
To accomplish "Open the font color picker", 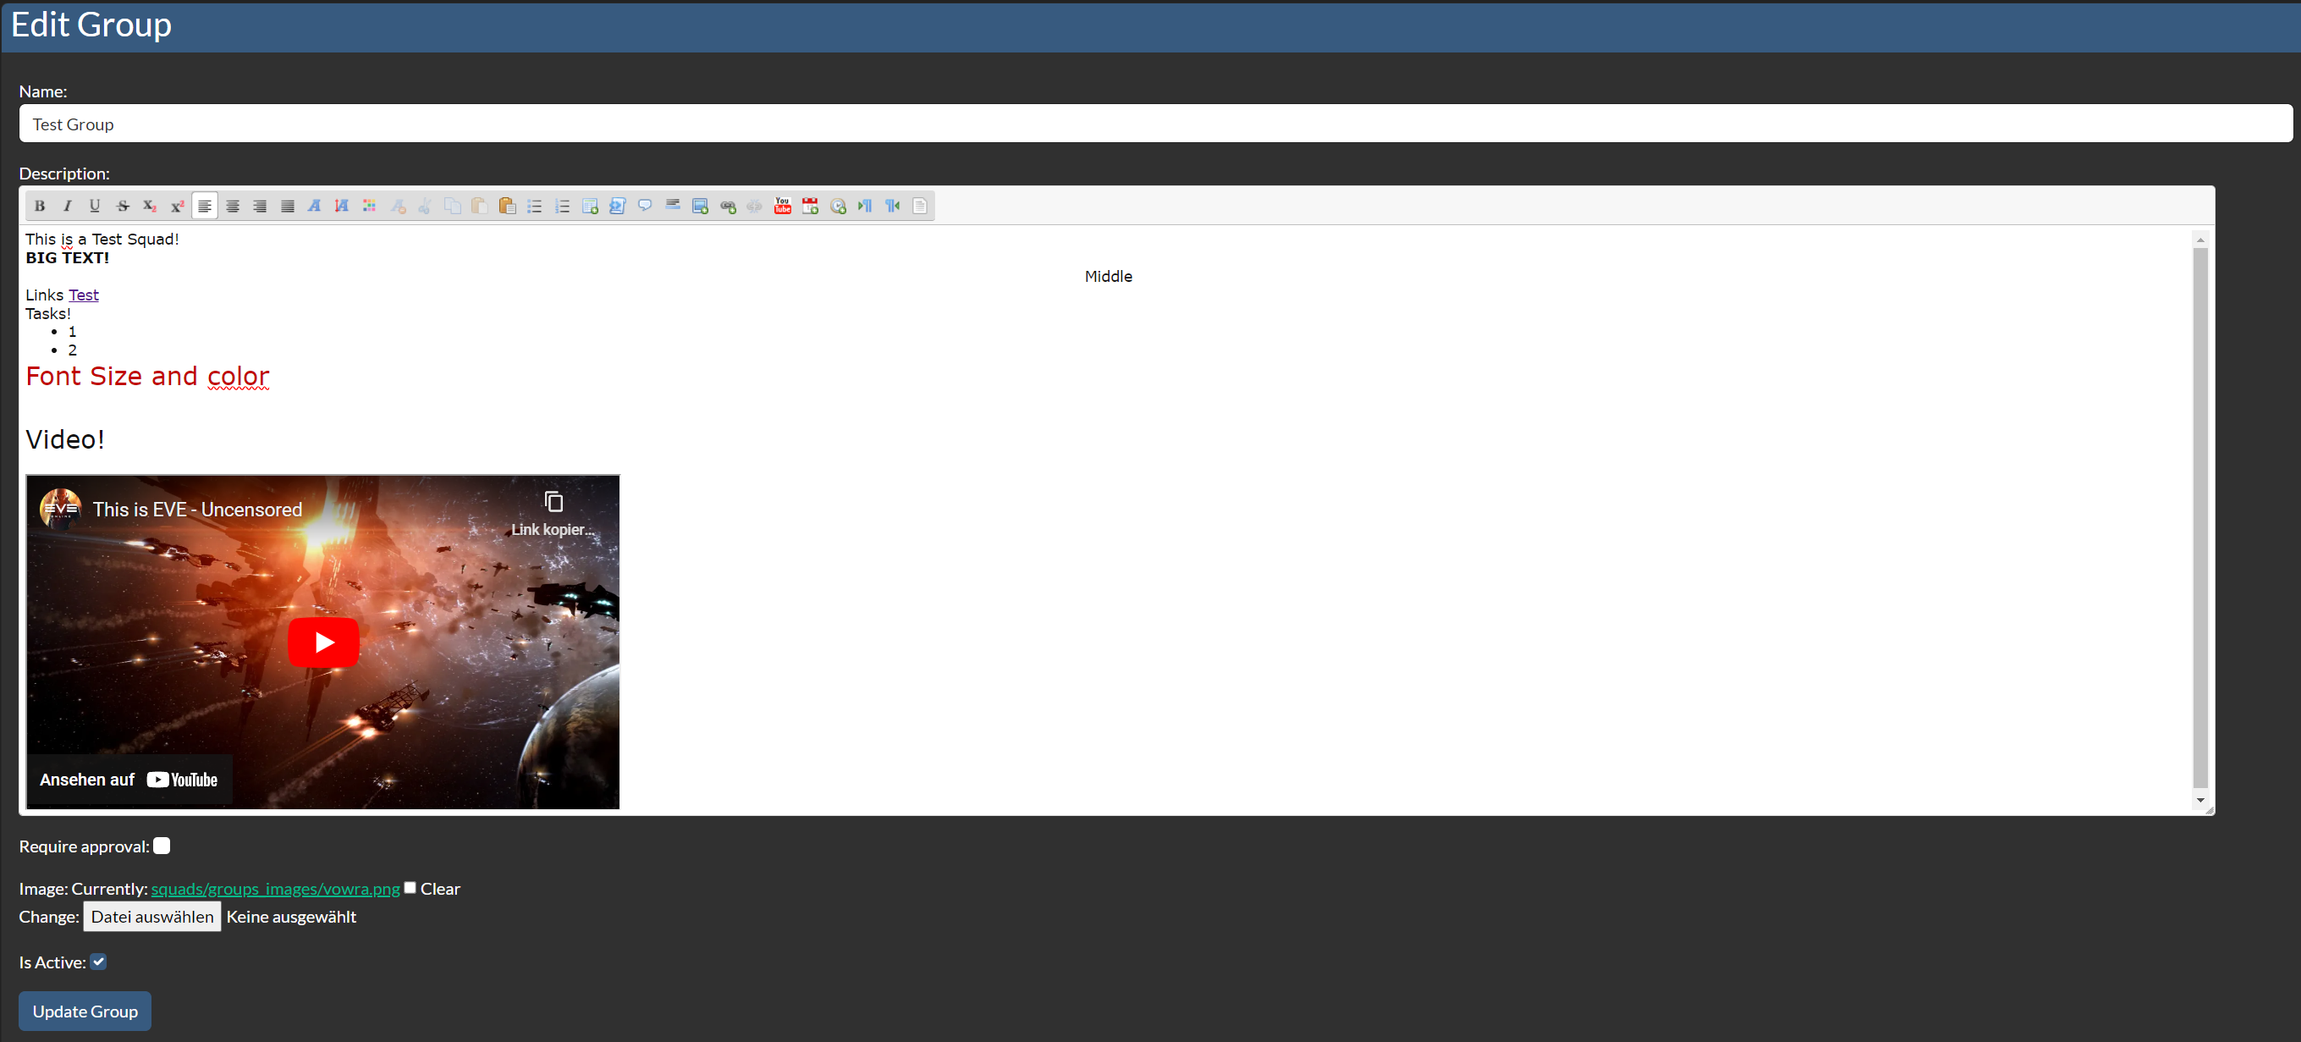I will point(369,206).
